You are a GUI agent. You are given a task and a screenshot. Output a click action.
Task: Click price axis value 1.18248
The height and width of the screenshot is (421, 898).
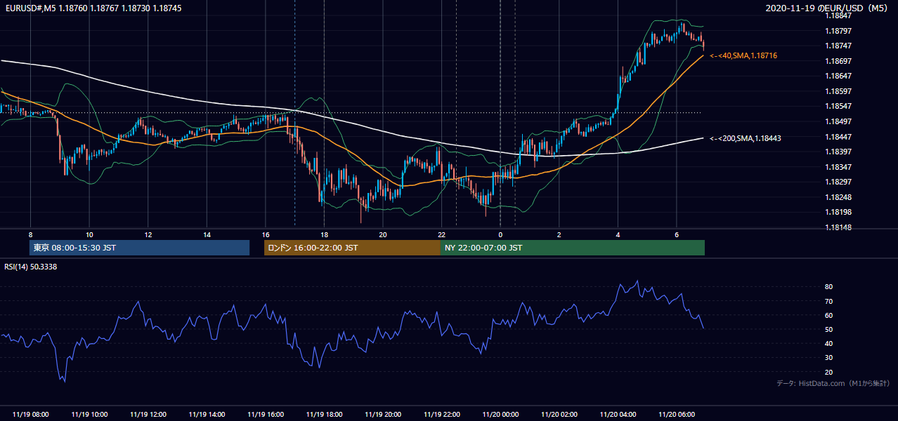[x=840, y=197]
